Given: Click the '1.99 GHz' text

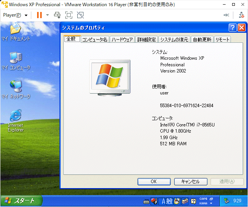Looking at the screenshot, I should coord(168,137).
